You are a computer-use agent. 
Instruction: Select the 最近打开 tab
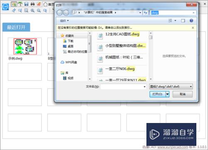pyautogui.click(x=16, y=27)
